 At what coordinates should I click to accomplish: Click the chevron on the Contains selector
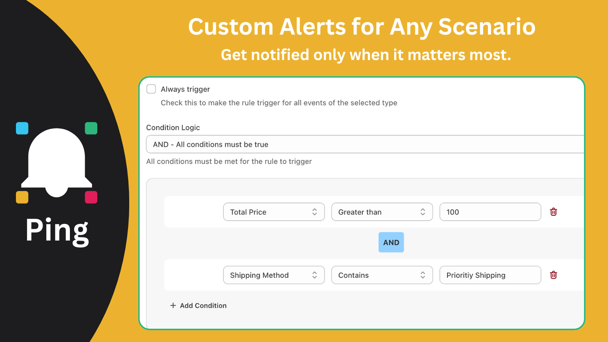click(423, 275)
